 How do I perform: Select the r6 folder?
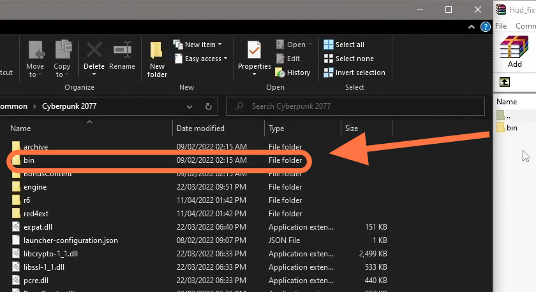[27, 200]
